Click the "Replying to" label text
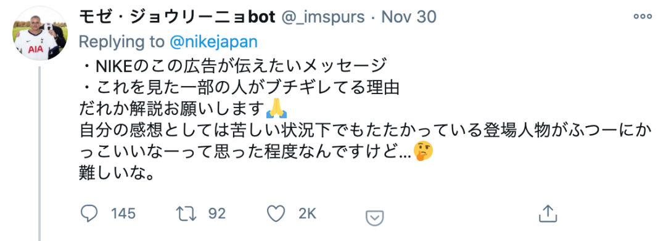Screen dimensions: 666x241 pos(121,42)
